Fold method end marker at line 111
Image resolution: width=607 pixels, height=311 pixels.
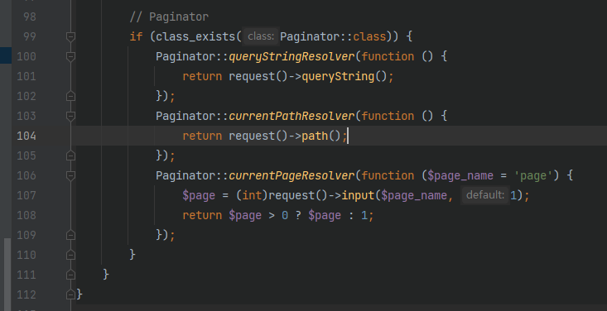[x=70, y=275]
